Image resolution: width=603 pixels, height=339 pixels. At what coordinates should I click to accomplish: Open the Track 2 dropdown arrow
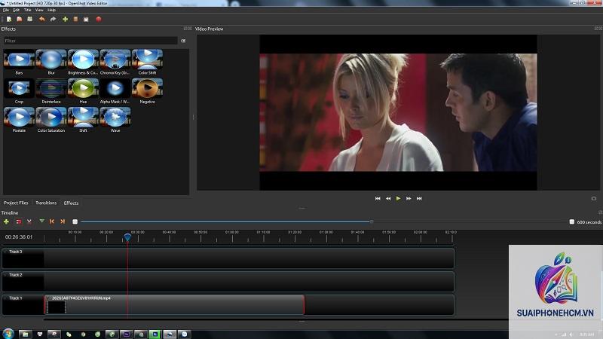coord(5,275)
